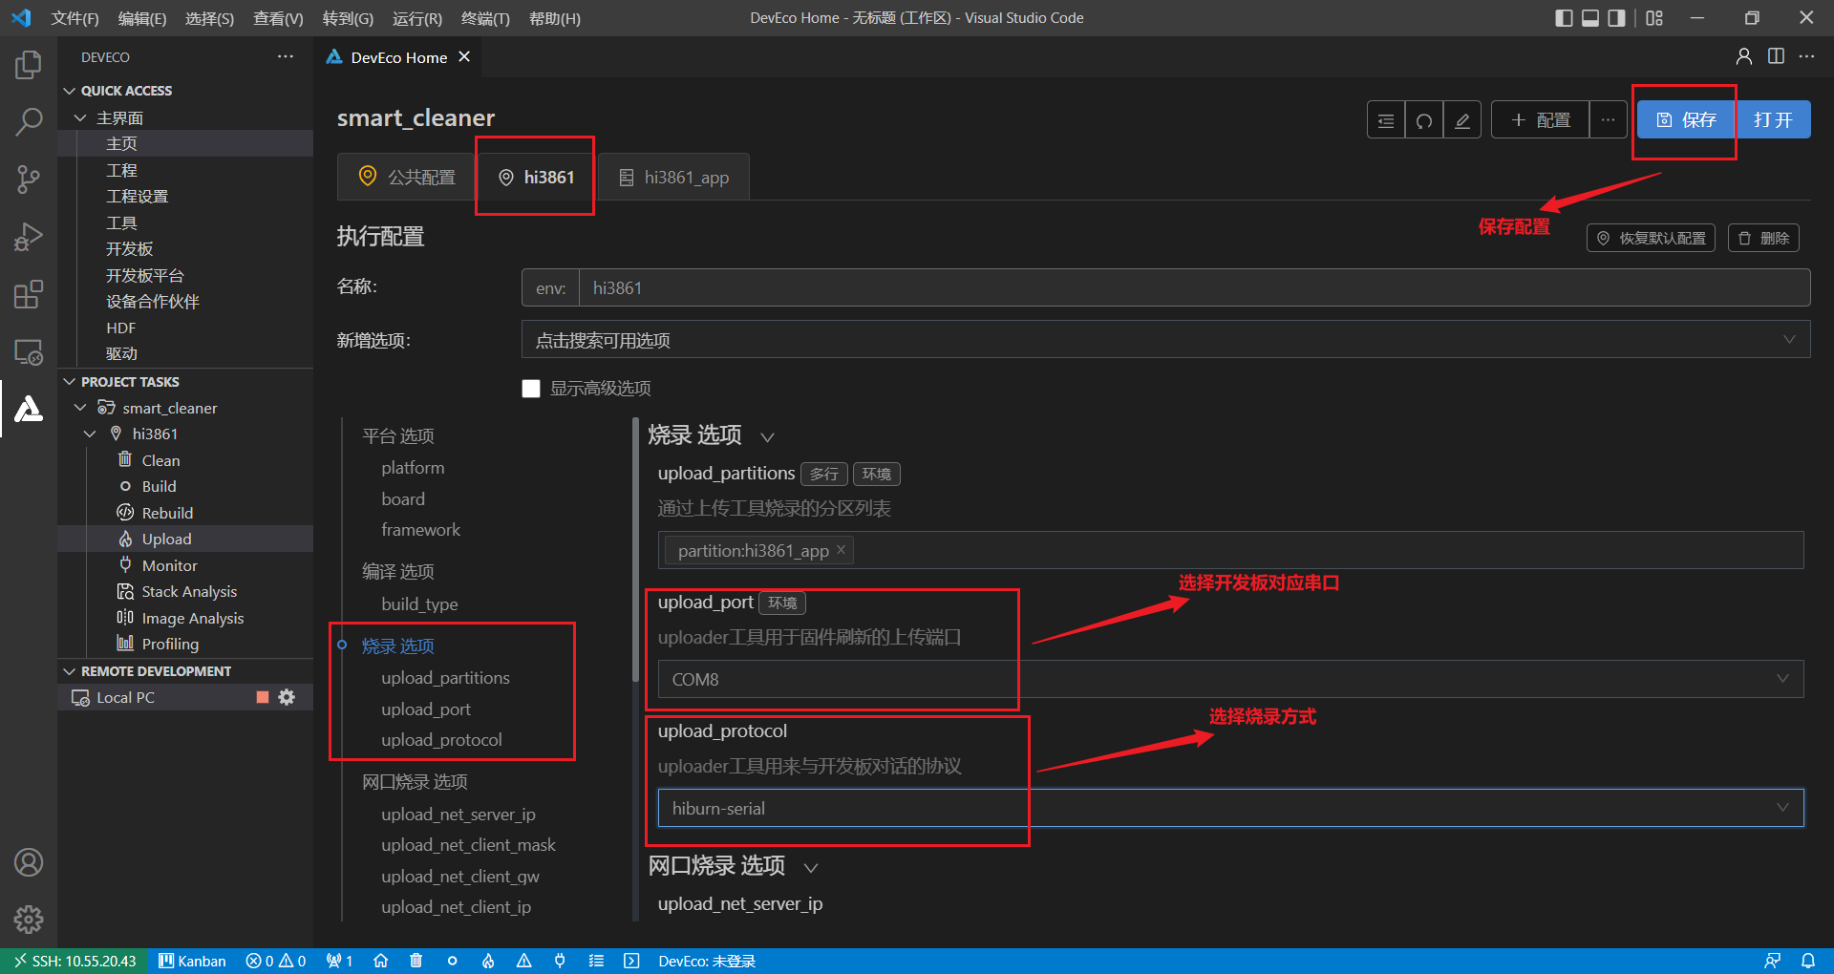Click the Kanban item in status bar

click(x=192, y=961)
